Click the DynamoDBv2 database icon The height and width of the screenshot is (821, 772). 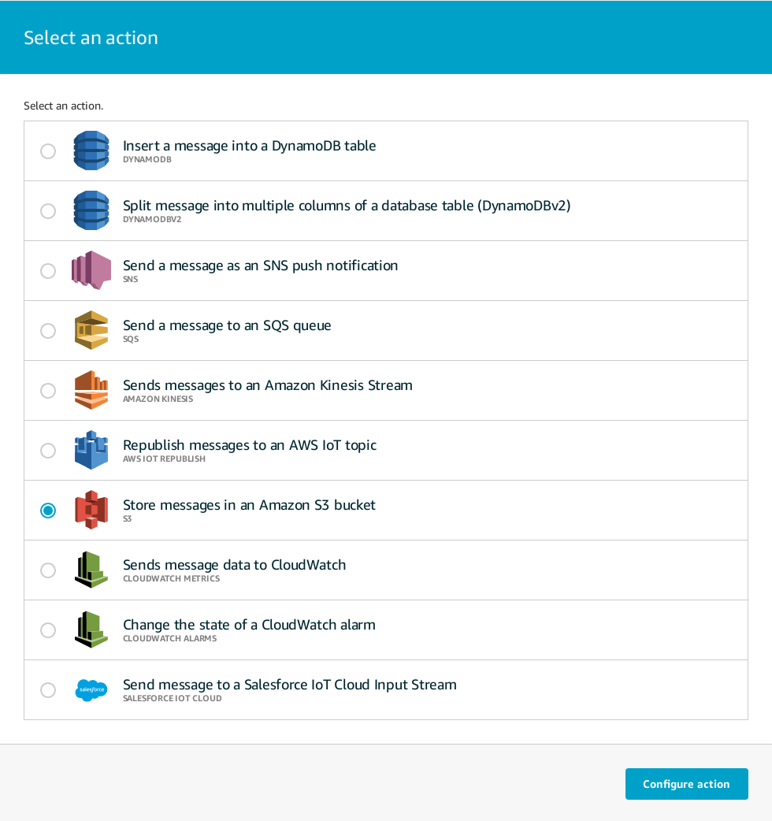[91, 210]
